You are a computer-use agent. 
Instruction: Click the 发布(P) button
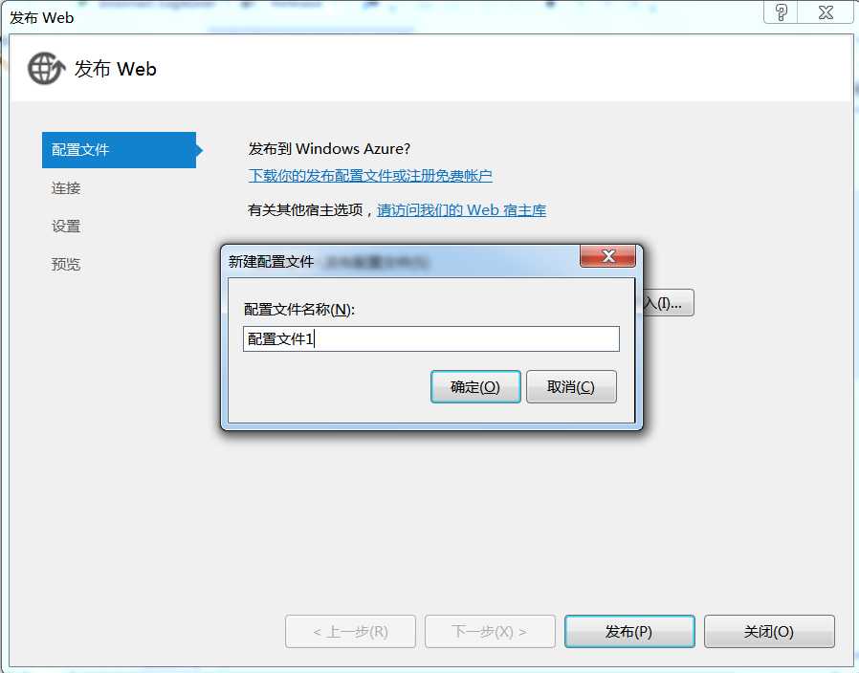tap(629, 631)
